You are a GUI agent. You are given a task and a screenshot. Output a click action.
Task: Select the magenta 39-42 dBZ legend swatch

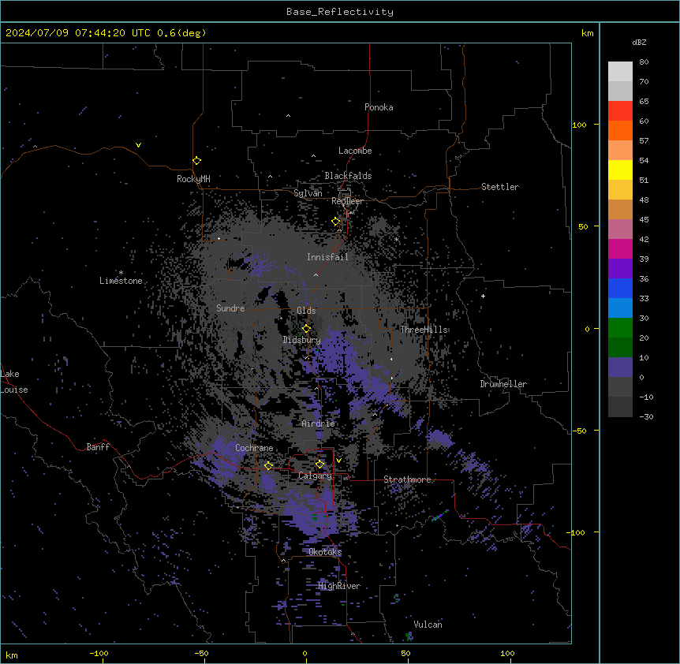tap(620, 248)
